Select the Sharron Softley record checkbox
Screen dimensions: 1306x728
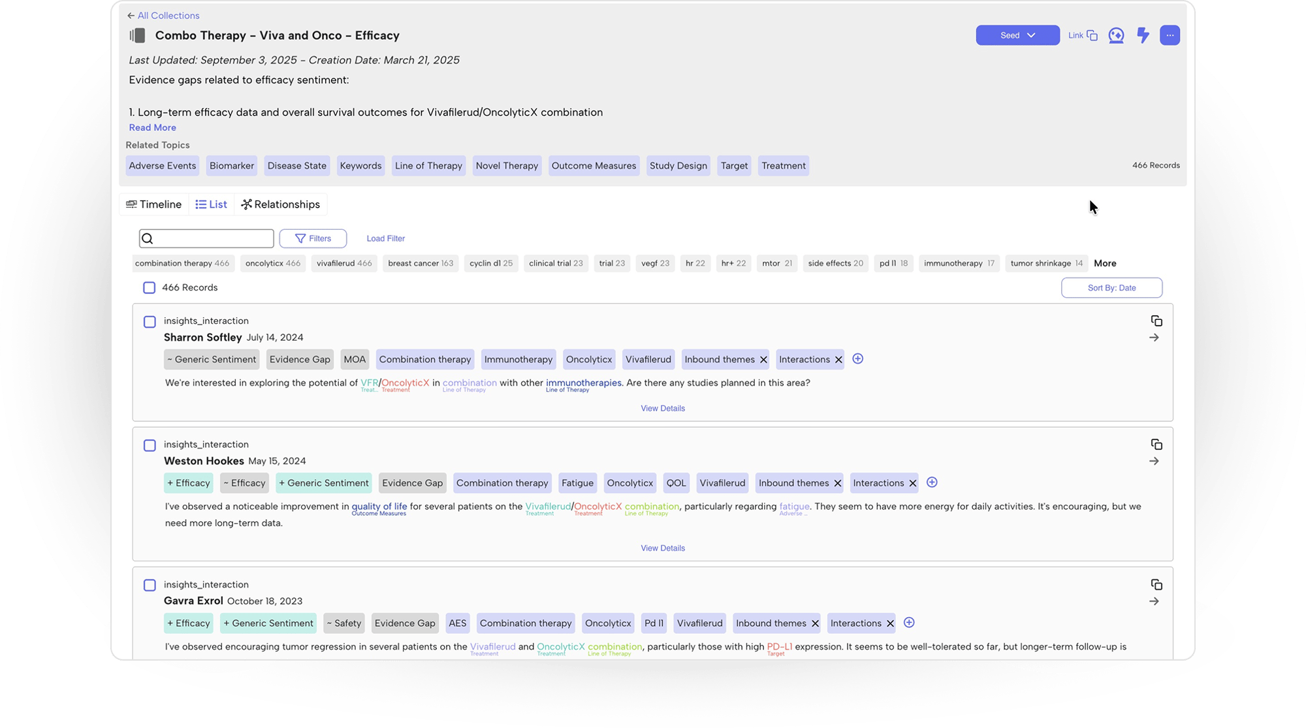coord(150,322)
